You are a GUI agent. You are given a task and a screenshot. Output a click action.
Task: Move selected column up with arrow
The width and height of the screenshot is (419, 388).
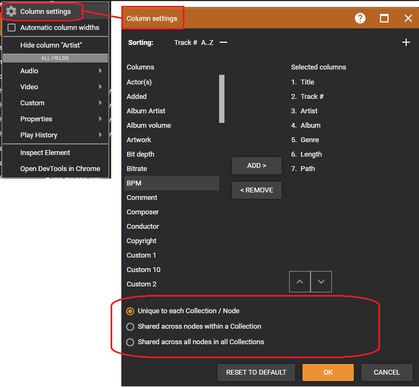click(x=300, y=282)
